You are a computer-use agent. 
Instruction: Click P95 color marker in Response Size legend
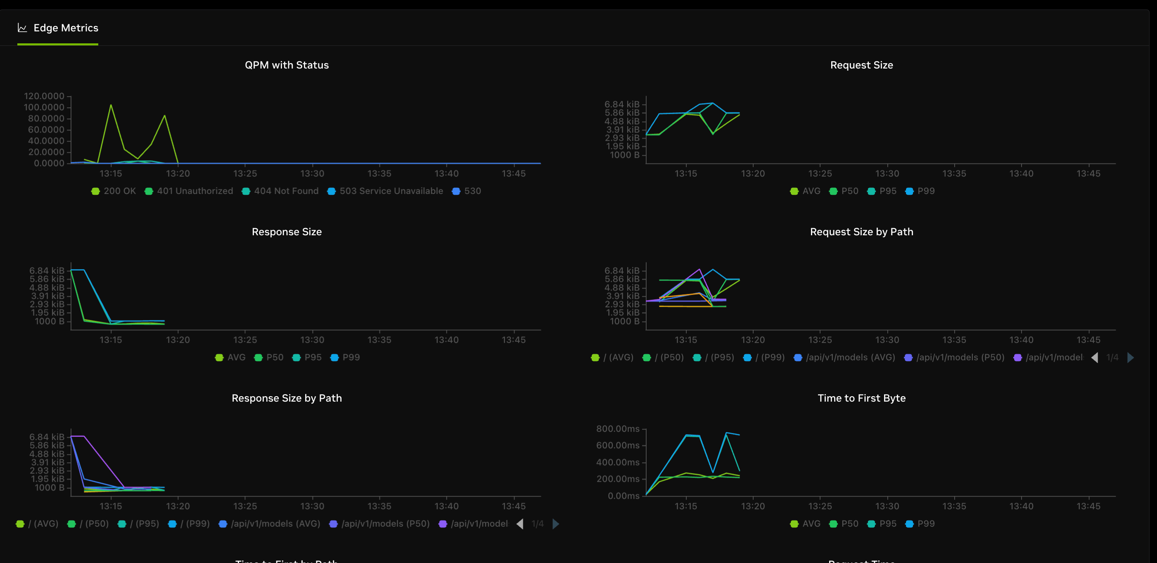coord(296,357)
